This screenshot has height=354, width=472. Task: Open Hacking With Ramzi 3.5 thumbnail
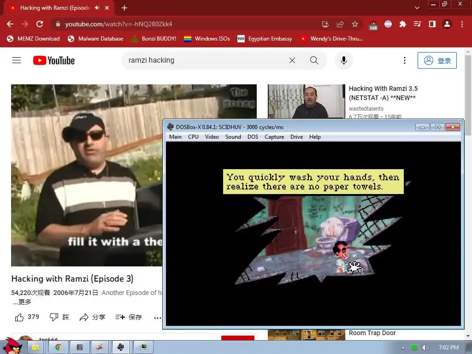307,101
